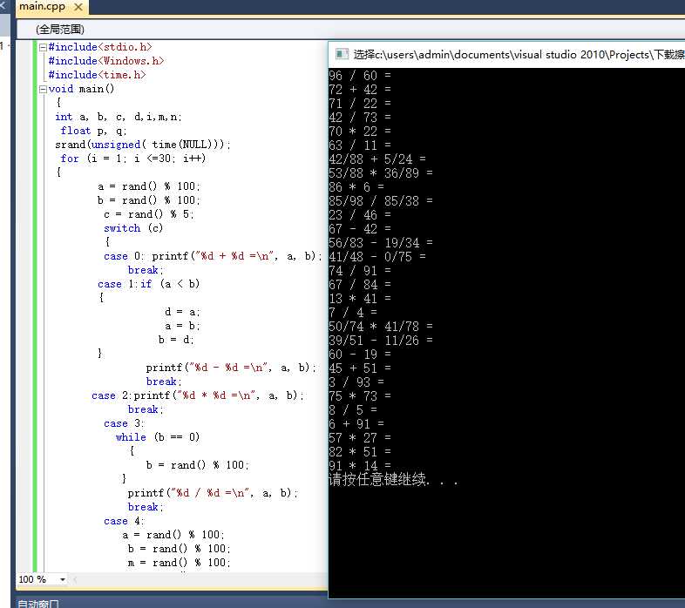Screen dimensions: 685x608
Task: Click the console window title path text
Action: 519,55
